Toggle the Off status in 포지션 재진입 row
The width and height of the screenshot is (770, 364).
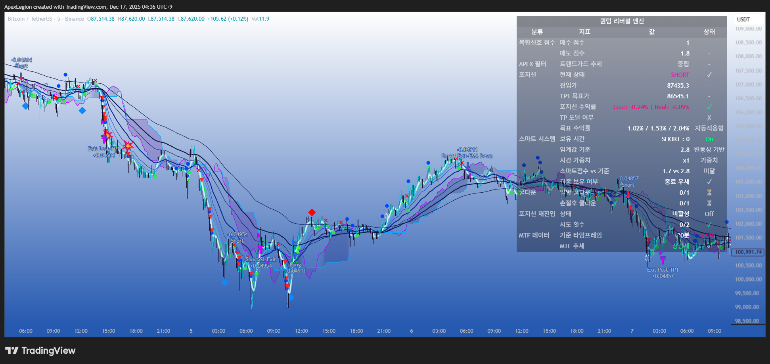tap(709, 214)
